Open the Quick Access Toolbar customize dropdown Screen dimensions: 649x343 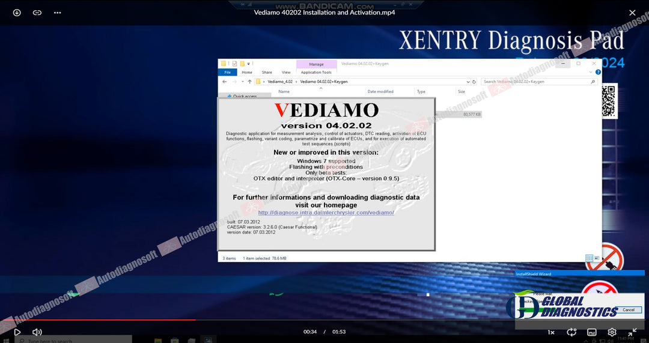point(249,64)
